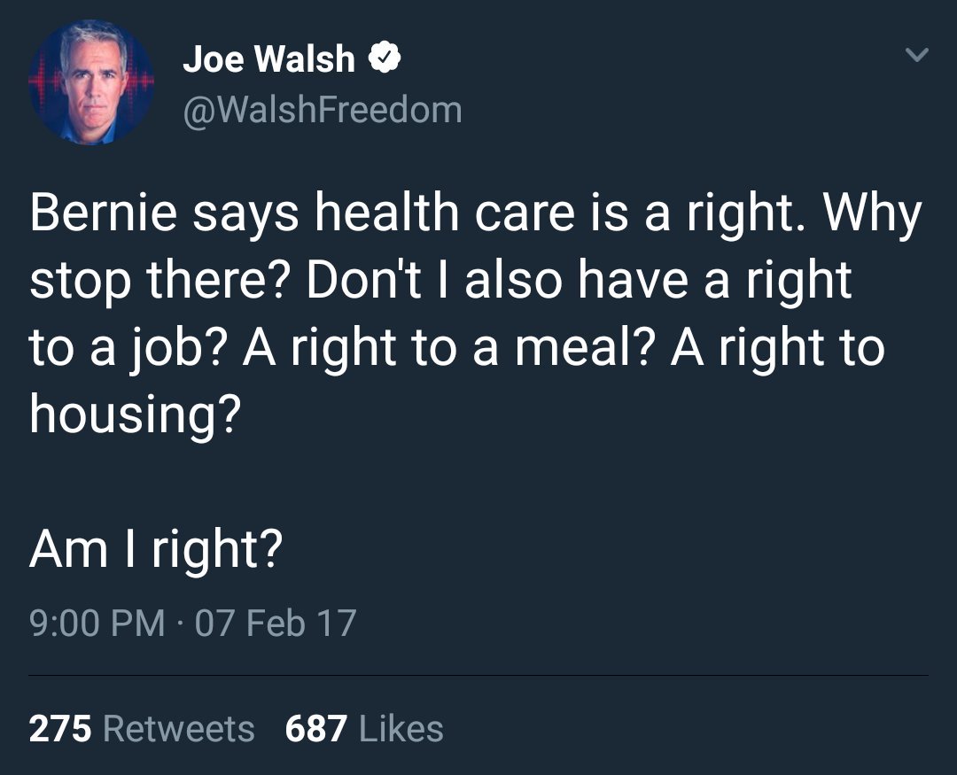Click the word 'Retweets' label
Screen dimensions: 957x775
tap(179, 729)
